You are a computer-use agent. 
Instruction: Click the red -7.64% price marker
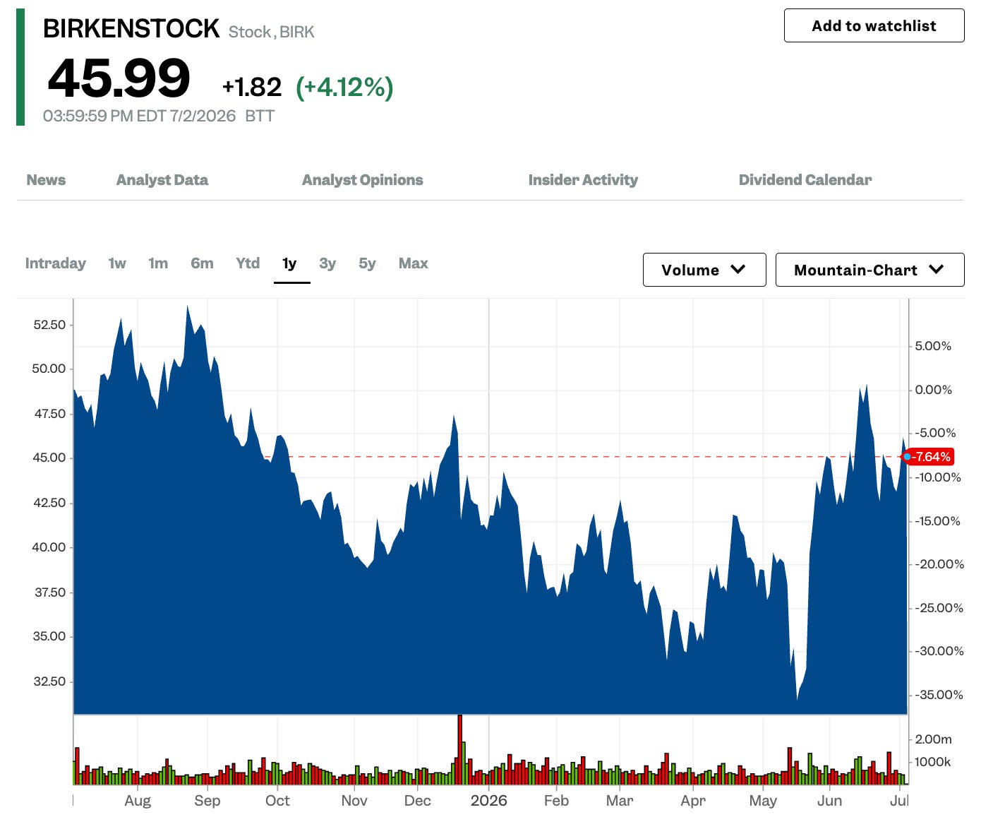tap(930, 457)
